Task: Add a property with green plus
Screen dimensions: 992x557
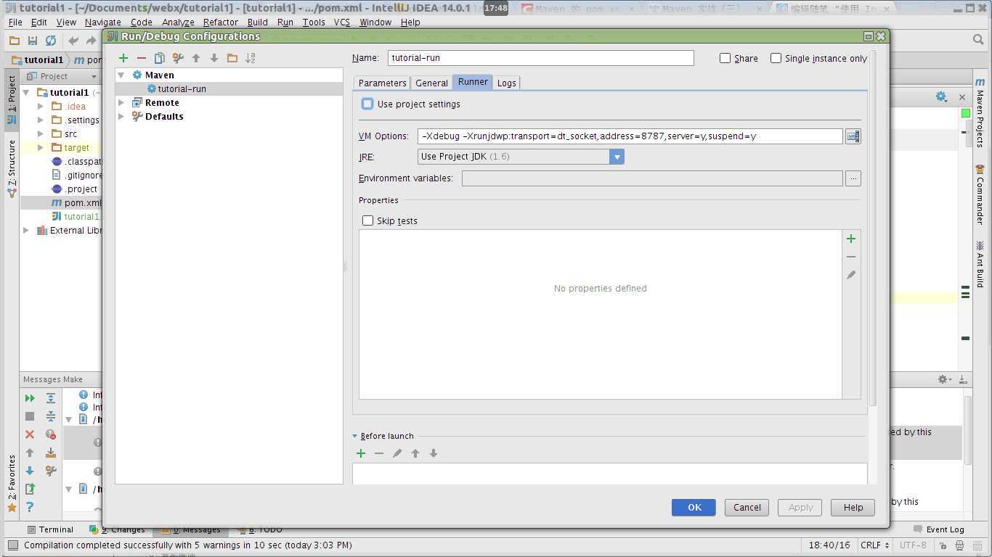Action: click(x=851, y=239)
